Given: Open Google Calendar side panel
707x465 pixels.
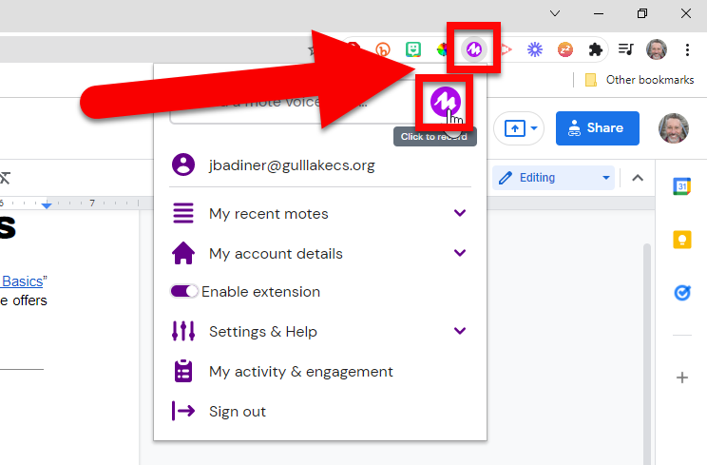Looking at the screenshot, I should [681, 186].
